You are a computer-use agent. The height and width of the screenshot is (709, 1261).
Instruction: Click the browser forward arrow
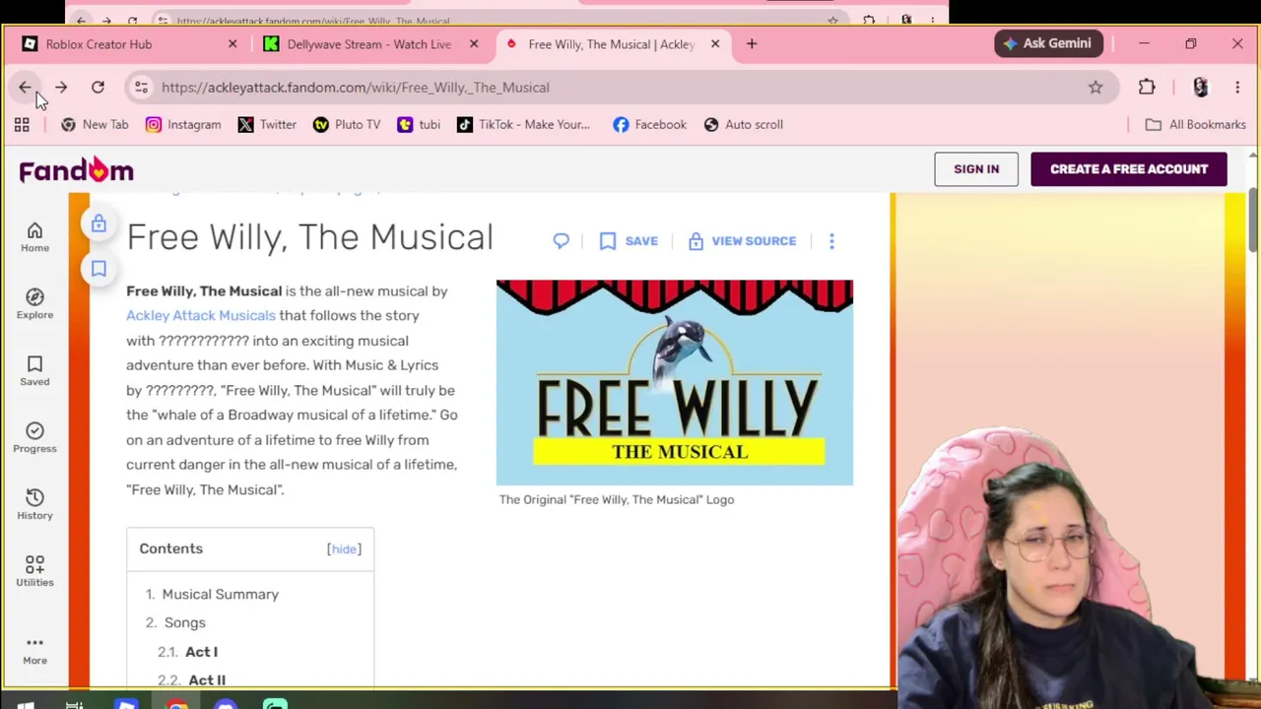click(61, 87)
